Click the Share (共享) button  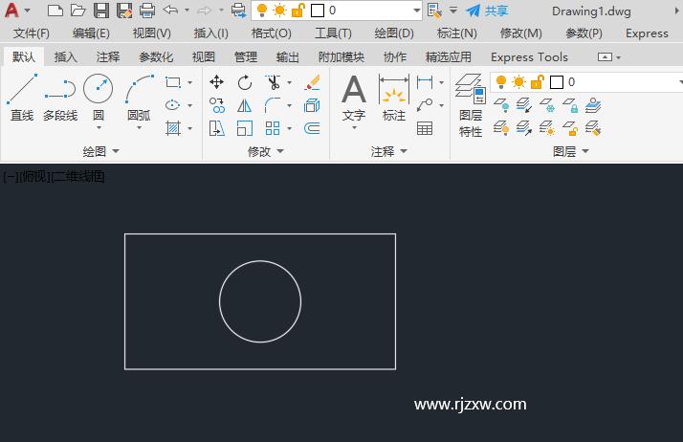pos(487,11)
